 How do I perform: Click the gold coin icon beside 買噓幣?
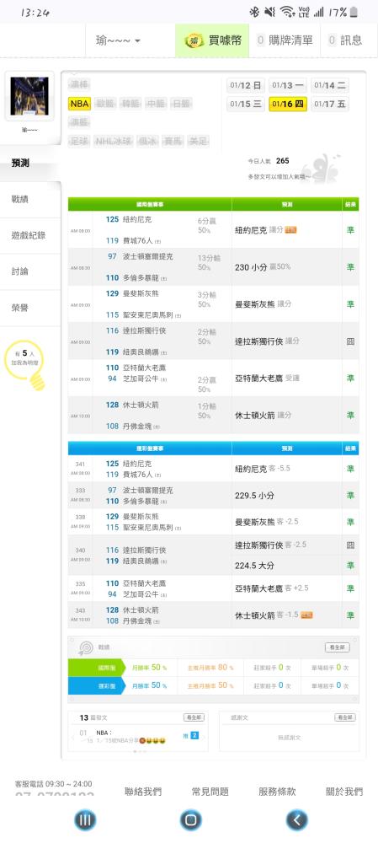tap(194, 40)
